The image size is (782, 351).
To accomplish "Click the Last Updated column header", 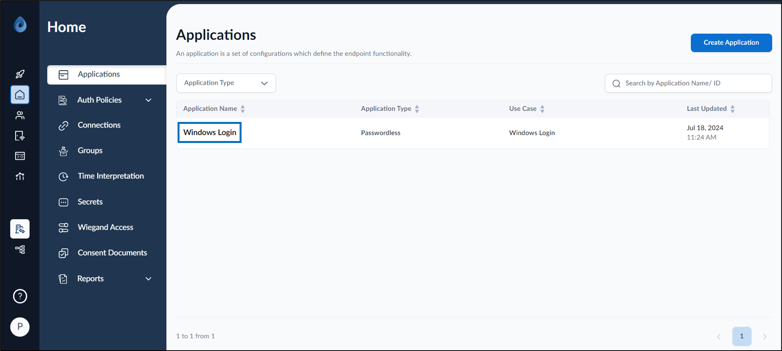I will pyautogui.click(x=706, y=109).
